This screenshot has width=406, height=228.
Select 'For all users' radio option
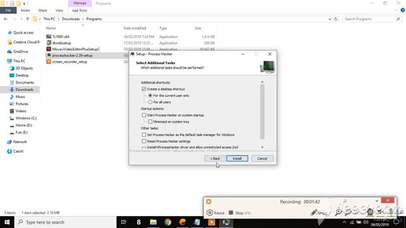pyautogui.click(x=150, y=102)
